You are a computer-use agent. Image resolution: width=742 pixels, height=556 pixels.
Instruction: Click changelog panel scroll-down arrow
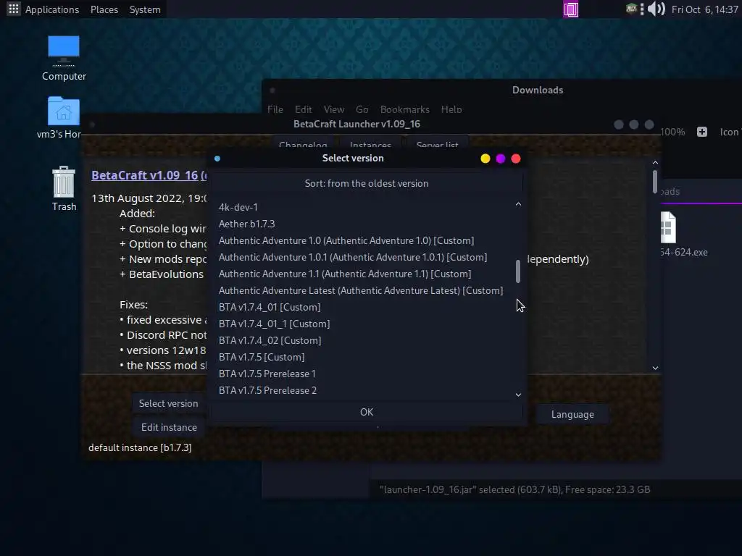click(655, 368)
